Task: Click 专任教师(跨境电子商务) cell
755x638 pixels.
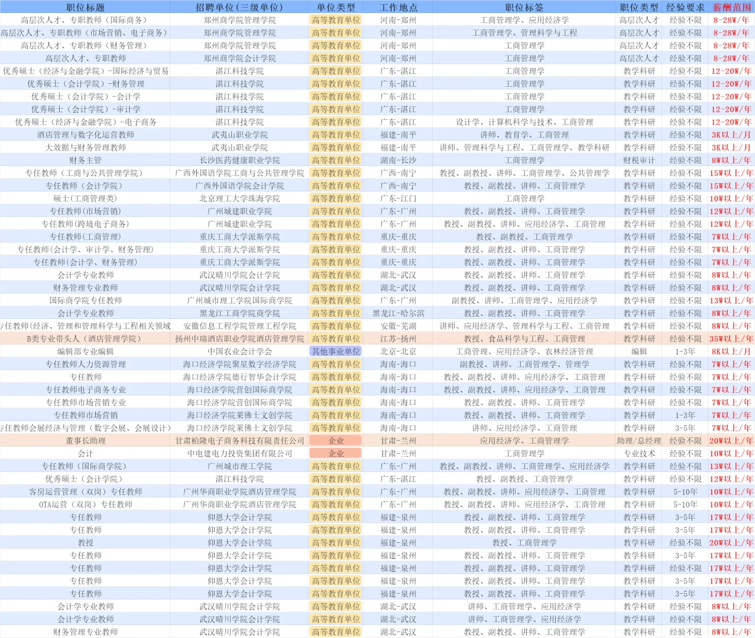Action: 85,224
